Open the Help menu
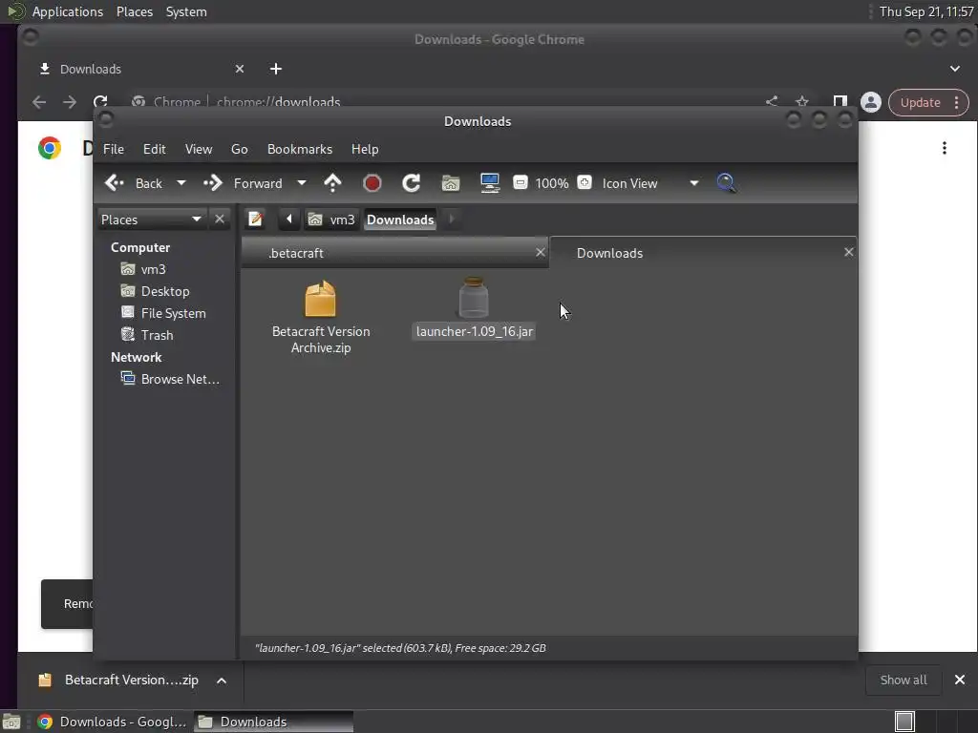The image size is (978, 733). pos(365,149)
